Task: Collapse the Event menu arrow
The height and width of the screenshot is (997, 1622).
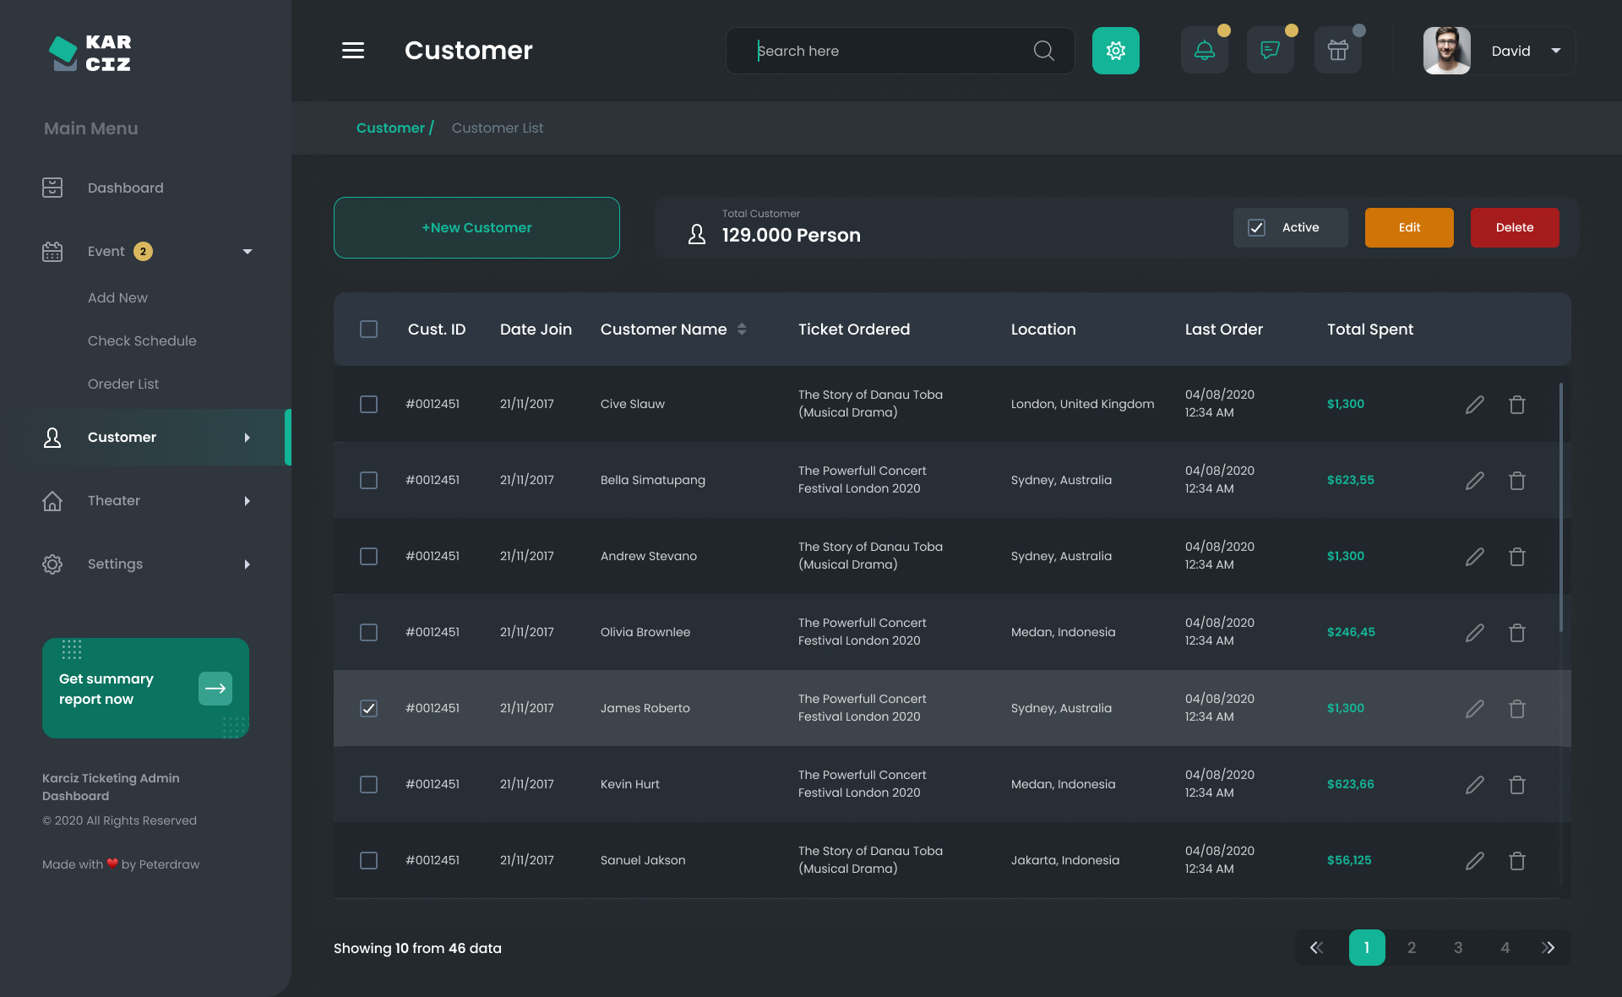Action: click(x=247, y=252)
